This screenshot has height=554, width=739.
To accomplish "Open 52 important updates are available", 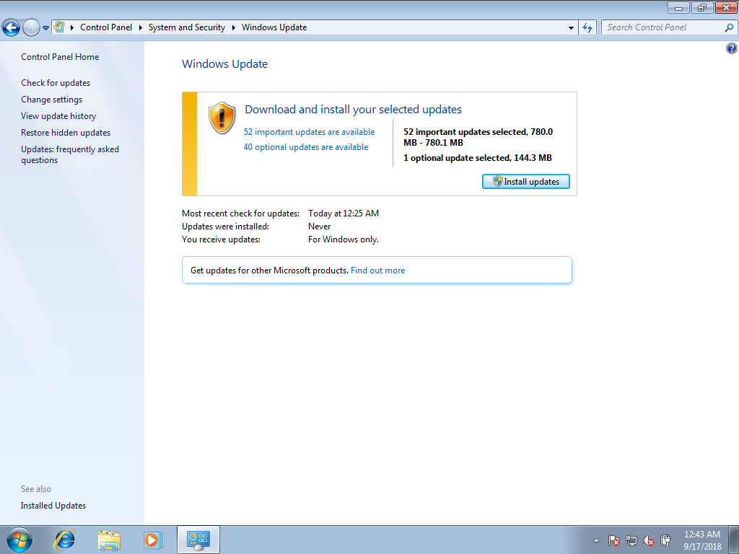I will pos(309,132).
